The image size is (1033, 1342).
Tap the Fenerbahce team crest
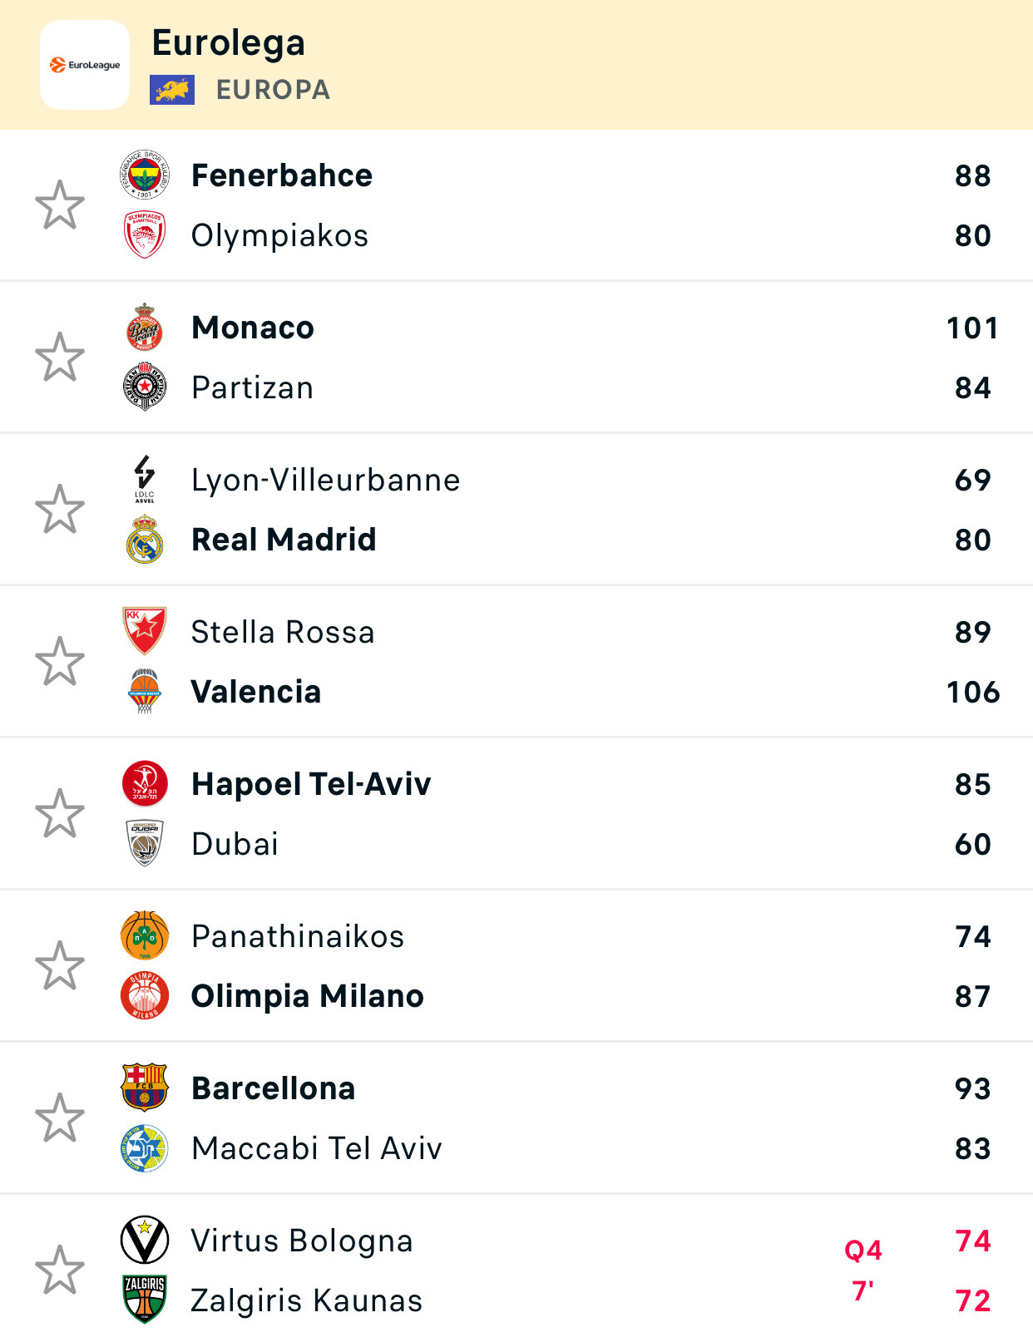click(x=145, y=175)
